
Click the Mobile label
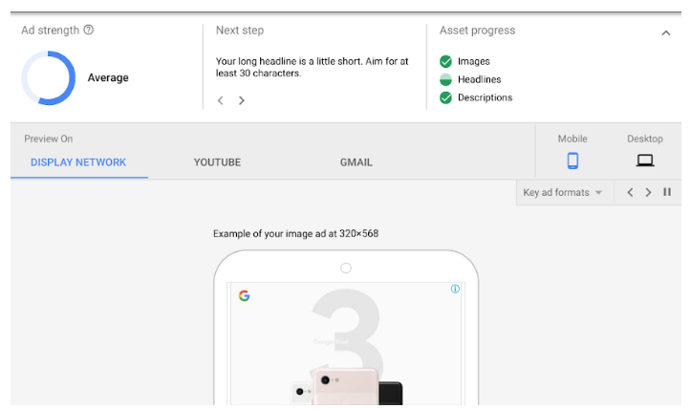pyautogui.click(x=572, y=139)
